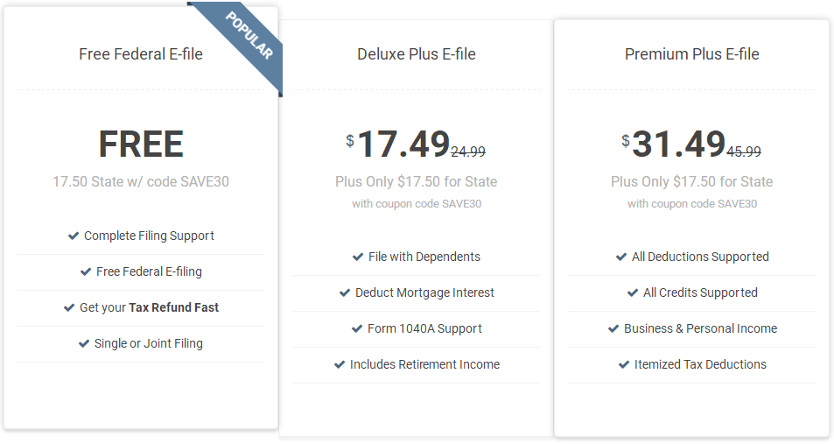Click the crossed-out 45.99 original price
The width and height of the screenshot is (834, 444).
pyautogui.click(x=744, y=152)
